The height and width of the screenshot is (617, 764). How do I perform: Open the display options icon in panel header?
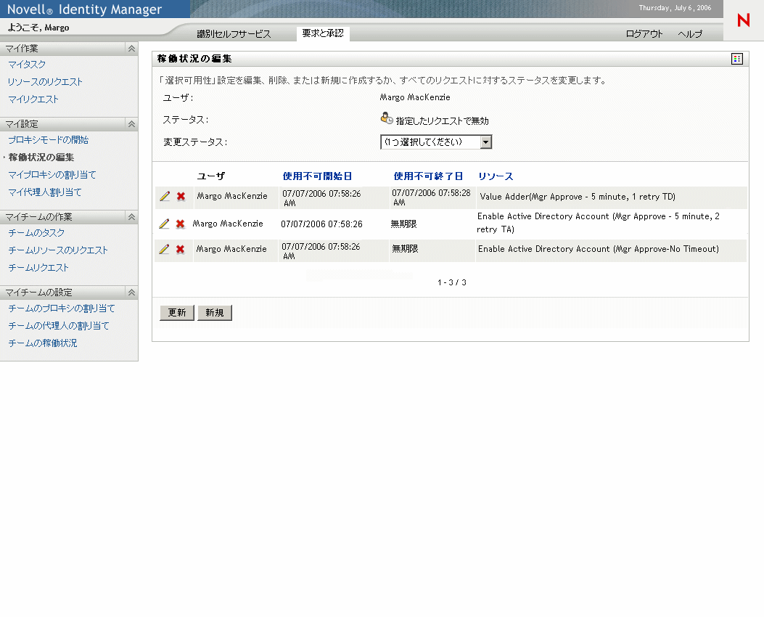click(736, 59)
